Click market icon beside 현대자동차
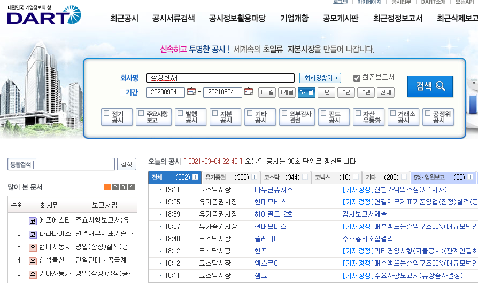The image size is (478, 294). pos(33,248)
